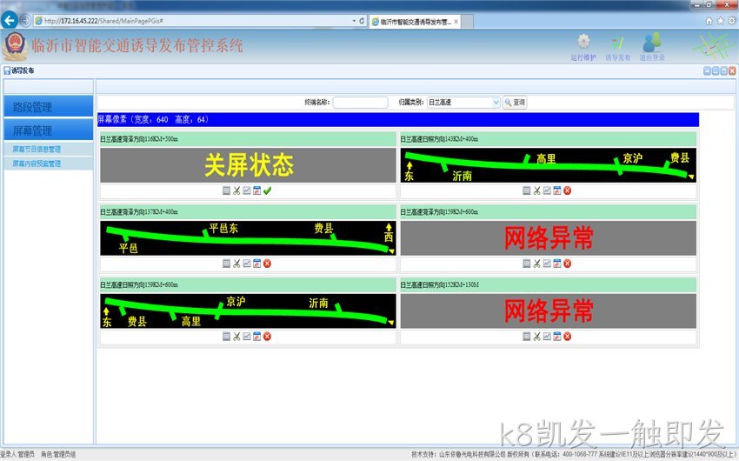This screenshot has width=739, height=461.
Task: Click calendar icon under 日照方向143KM+400m panel
Action: pos(557,190)
